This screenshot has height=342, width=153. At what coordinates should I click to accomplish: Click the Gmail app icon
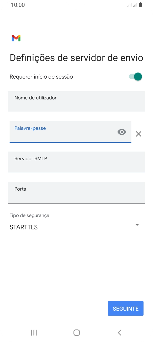(x=16, y=38)
